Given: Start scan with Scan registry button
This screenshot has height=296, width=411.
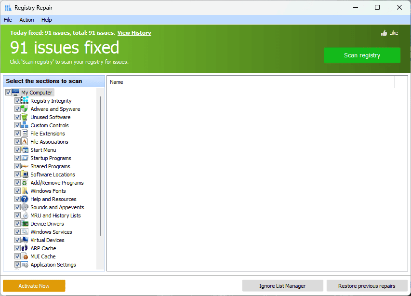Looking at the screenshot, I should coord(362,55).
